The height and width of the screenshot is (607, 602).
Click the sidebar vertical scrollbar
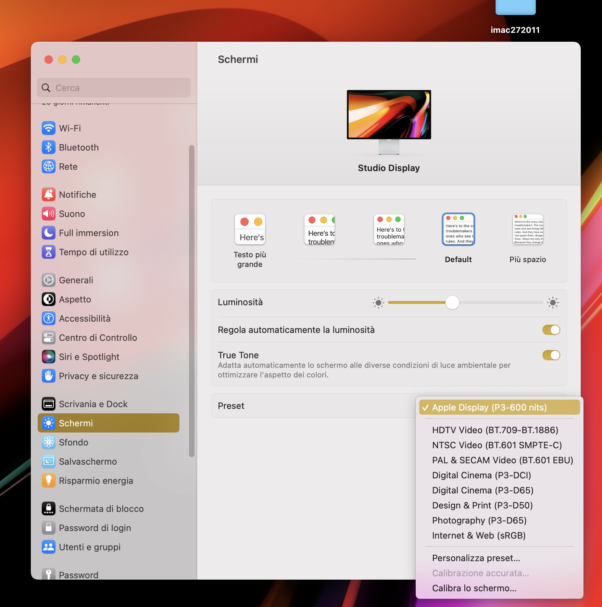[192, 301]
